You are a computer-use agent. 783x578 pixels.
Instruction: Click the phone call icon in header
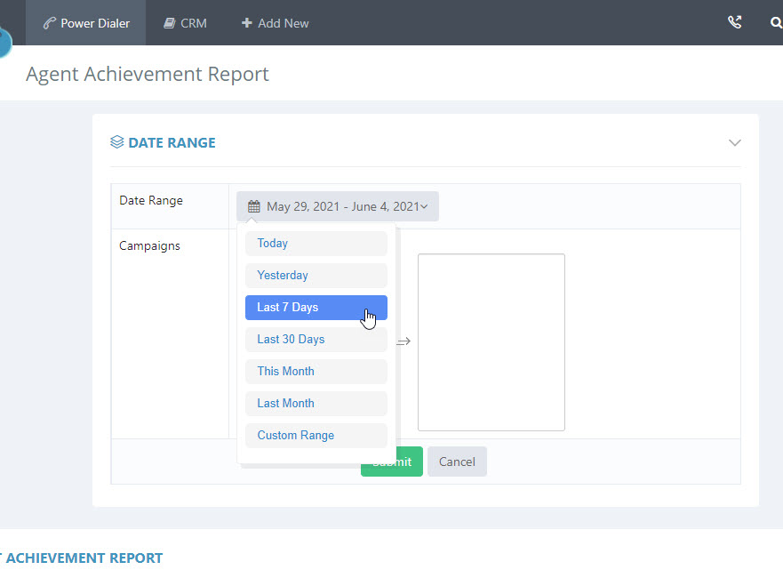(x=734, y=22)
